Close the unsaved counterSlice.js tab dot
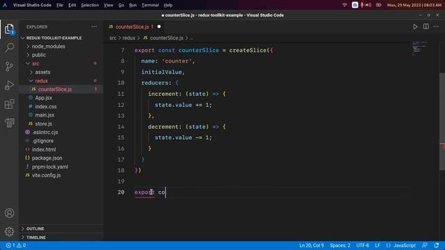 coord(159,26)
